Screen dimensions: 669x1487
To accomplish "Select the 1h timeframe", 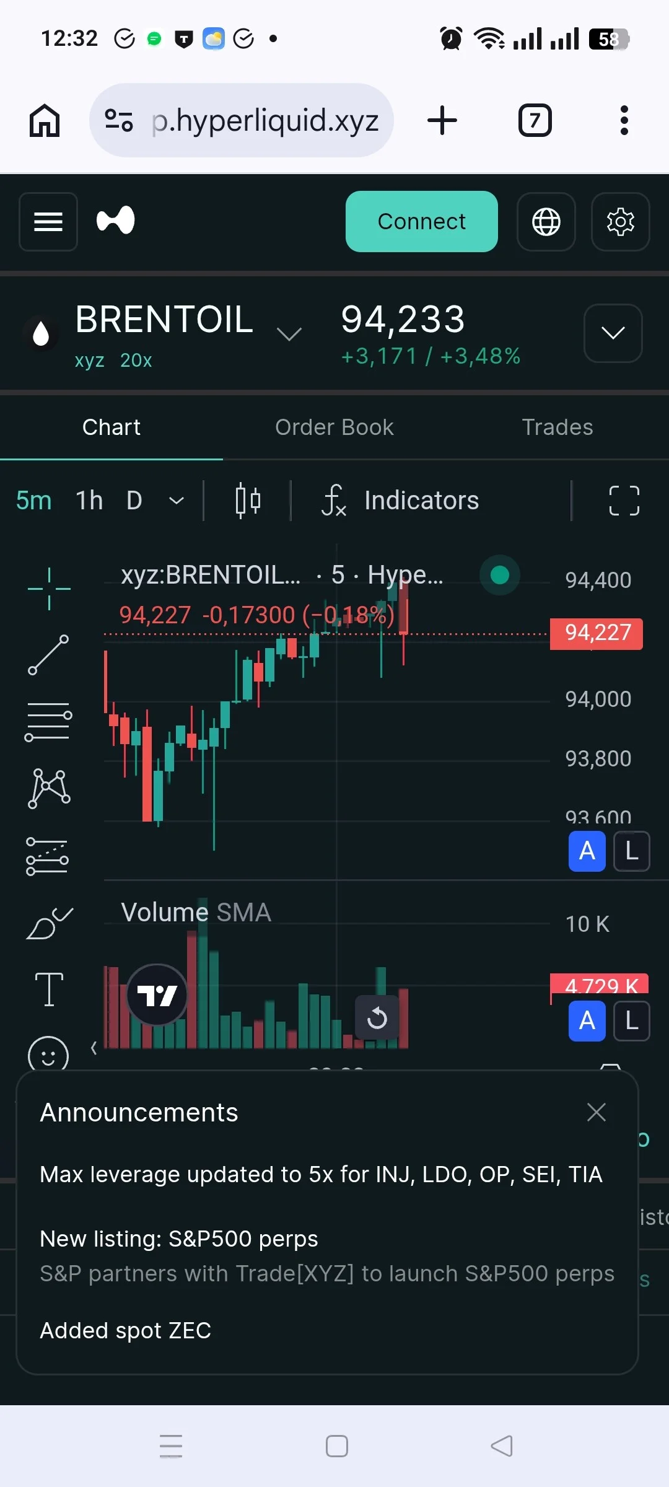I will tap(89, 501).
